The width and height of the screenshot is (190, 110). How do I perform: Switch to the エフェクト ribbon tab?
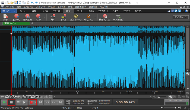coord(56,11)
